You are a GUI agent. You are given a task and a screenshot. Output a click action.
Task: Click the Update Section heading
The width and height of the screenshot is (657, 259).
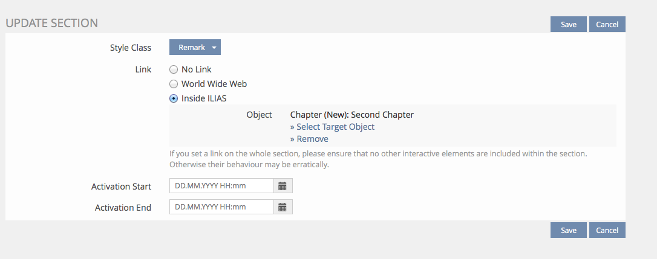[51, 24]
